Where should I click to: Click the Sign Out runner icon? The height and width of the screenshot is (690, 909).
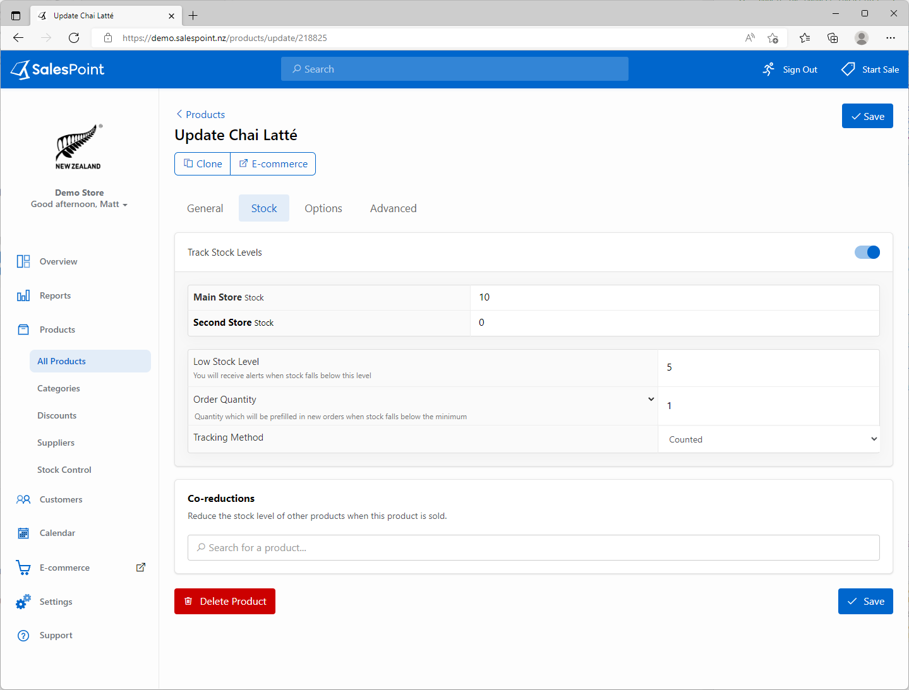[768, 69]
